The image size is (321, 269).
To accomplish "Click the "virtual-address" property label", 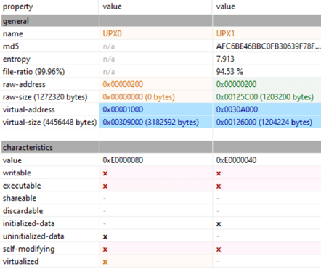I will coord(29,109).
